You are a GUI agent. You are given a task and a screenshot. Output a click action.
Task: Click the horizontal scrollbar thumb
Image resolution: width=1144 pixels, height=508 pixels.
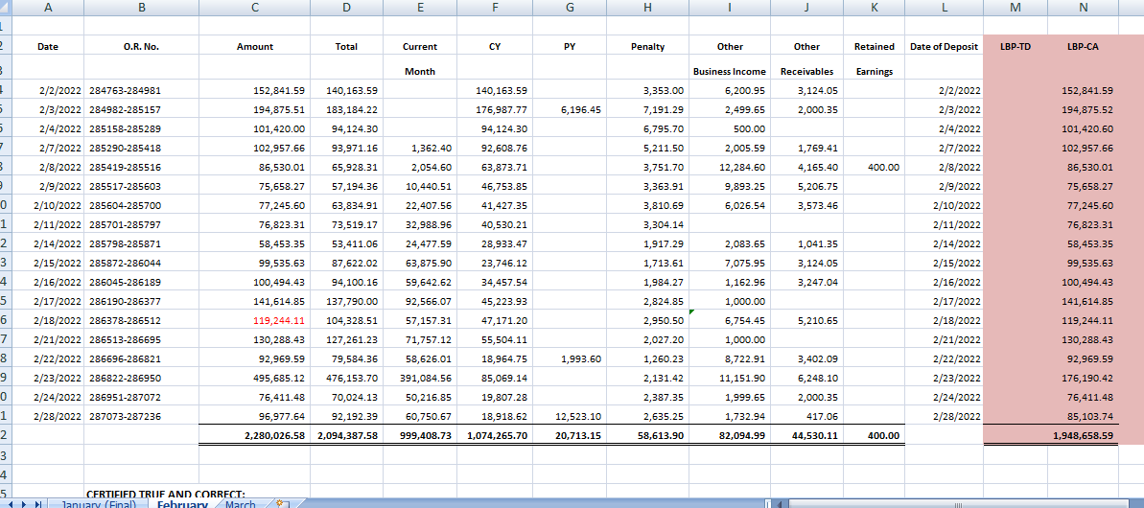[959, 503]
